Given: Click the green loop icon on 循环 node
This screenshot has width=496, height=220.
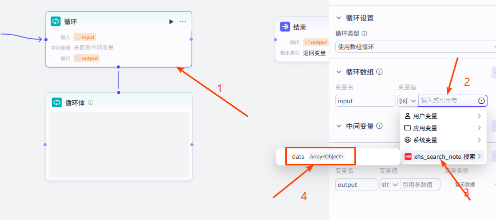Looking at the screenshot, I should click(x=56, y=22).
